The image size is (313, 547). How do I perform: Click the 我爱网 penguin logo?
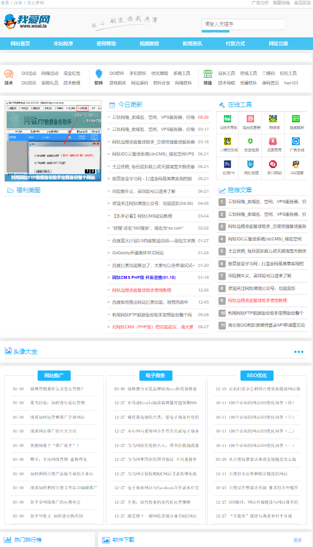[x=27, y=21]
